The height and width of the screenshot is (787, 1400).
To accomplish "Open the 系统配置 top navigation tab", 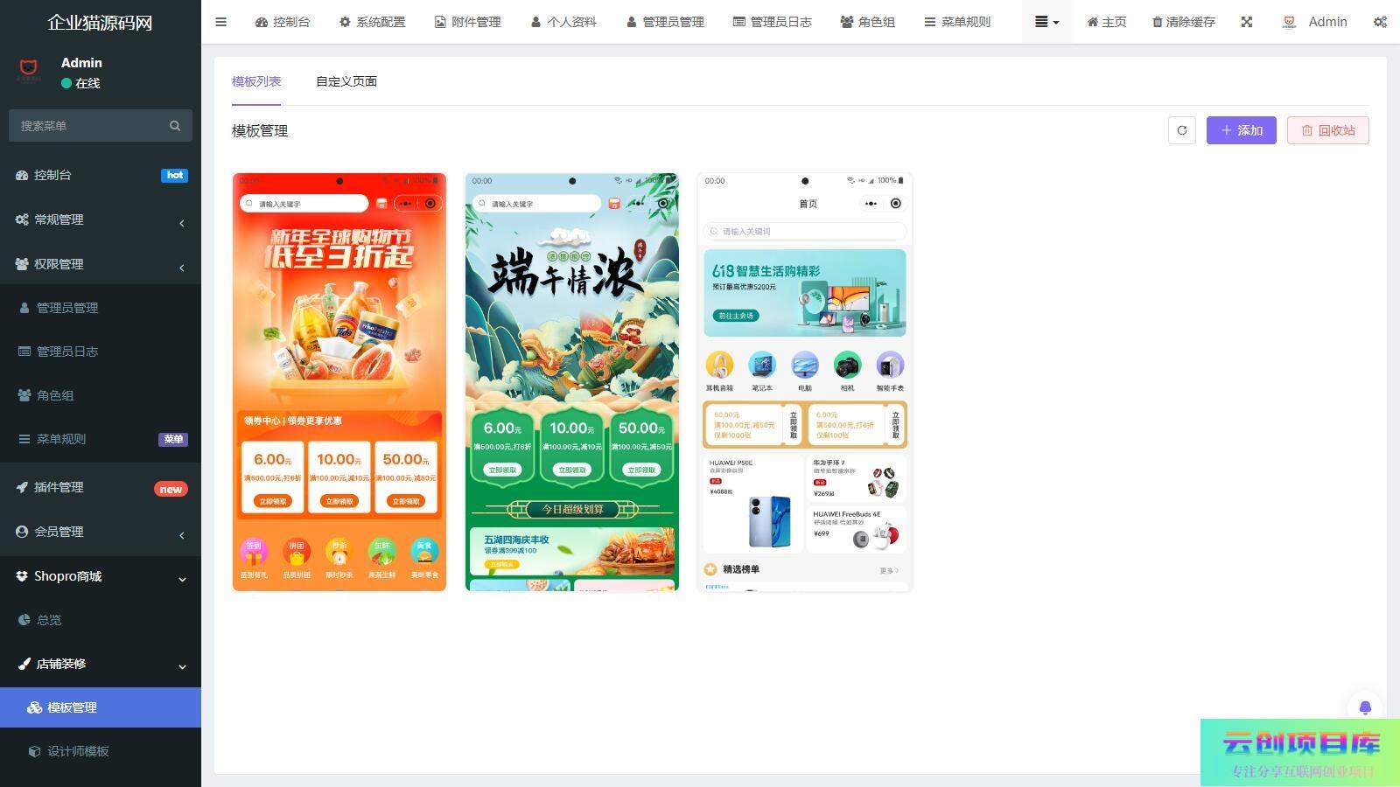I will pyautogui.click(x=372, y=22).
